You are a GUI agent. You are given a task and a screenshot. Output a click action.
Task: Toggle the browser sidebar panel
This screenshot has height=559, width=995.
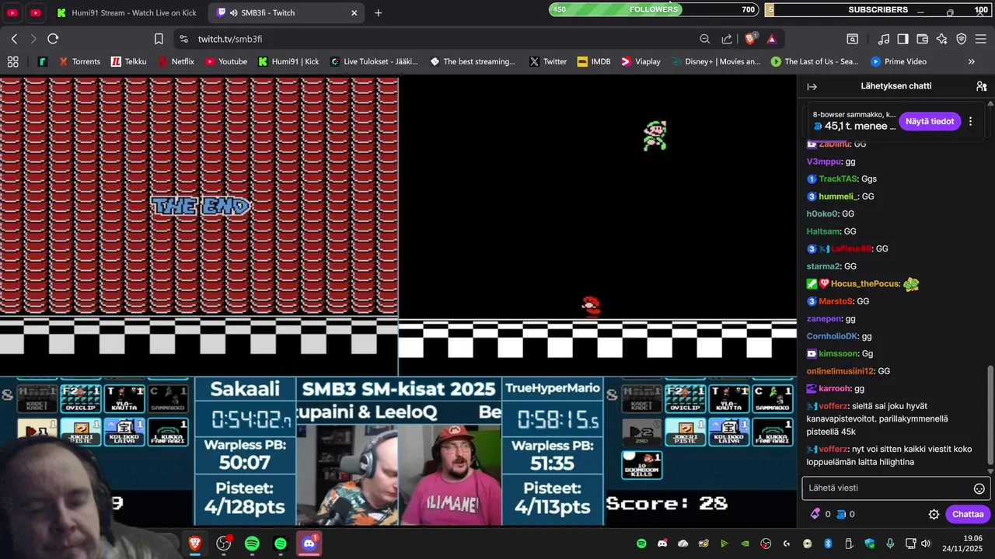coord(902,39)
